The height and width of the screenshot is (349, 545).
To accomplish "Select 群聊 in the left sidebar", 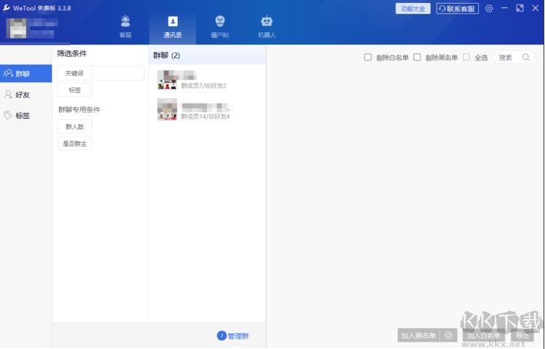I will [x=26, y=74].
